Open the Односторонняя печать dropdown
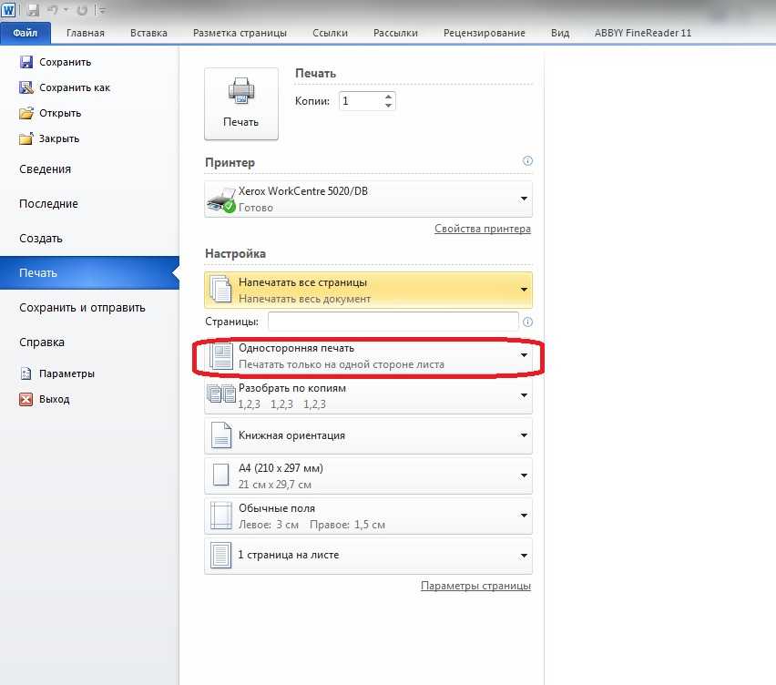 (368, 356)
